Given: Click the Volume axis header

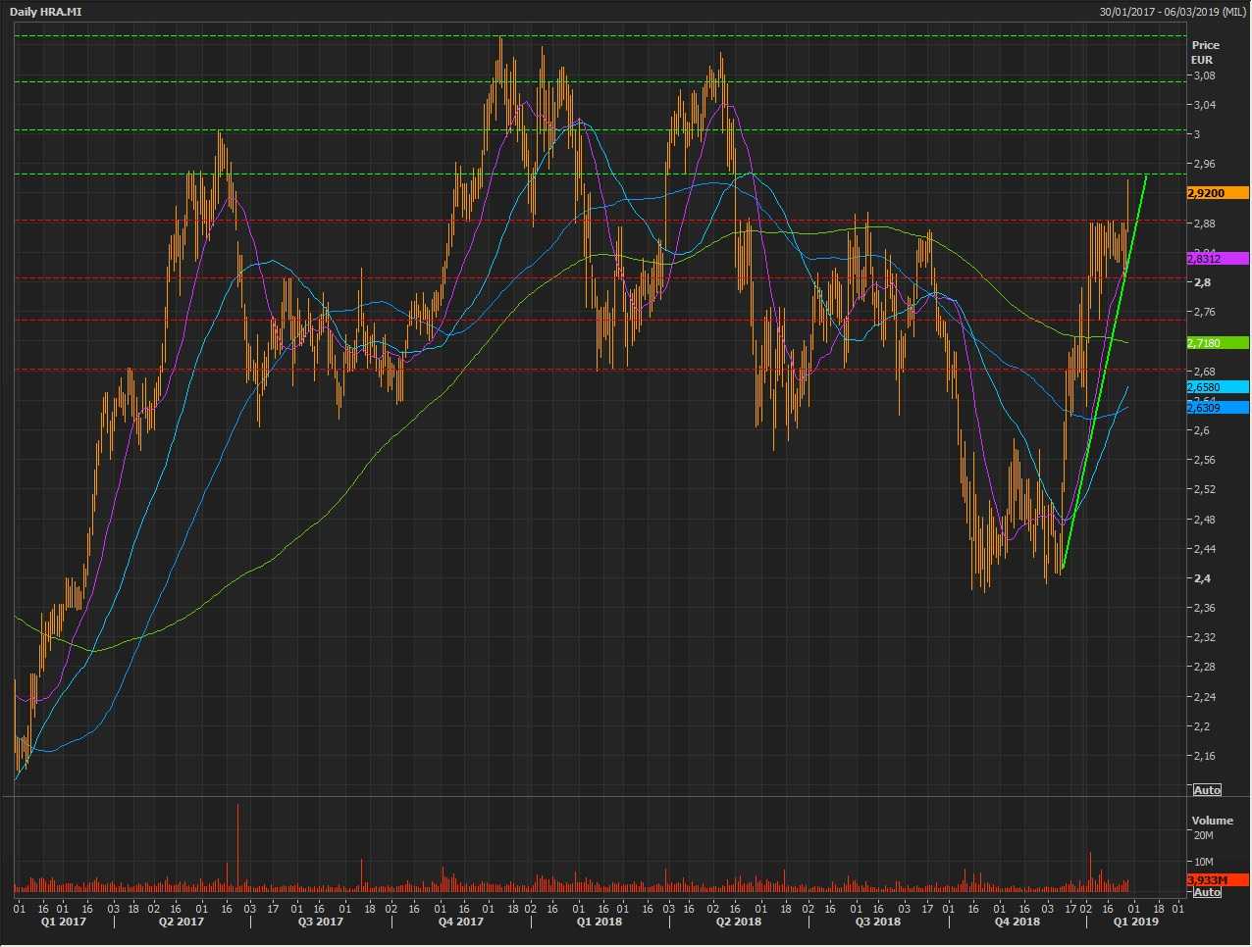Looking at the screenshot, I should (x=1212, y=821).
